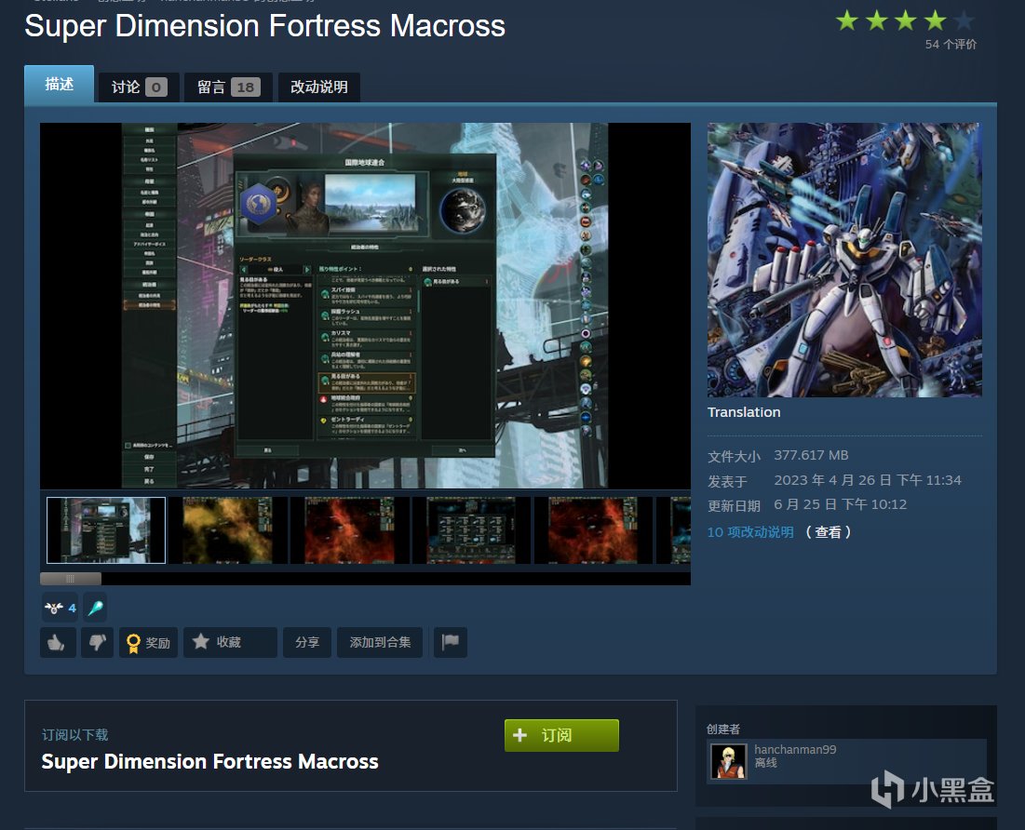Screen dimensions: 1025x830
Task: Select the first screenshot thumbnail
Action: click(x=106, y=530)
